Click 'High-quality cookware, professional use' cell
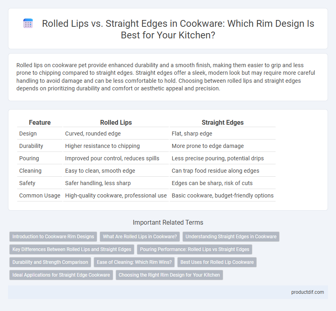This screenshot has height=311, width=336. pyautogui.click(x=116, y=195)
